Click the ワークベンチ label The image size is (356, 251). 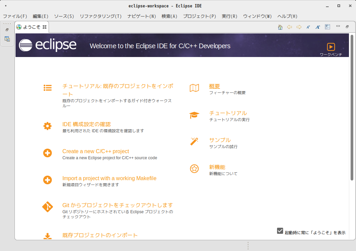(x=331, y=54)
